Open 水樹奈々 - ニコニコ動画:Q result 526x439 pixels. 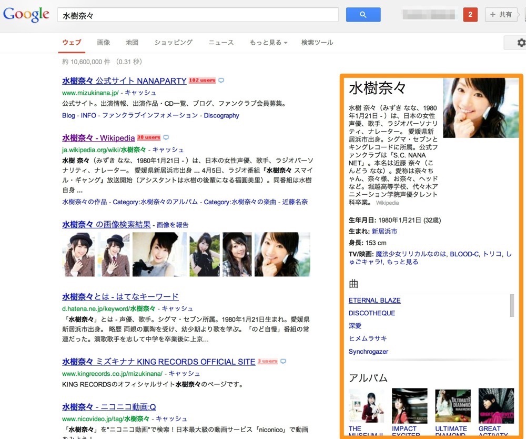tap(109, 407)
